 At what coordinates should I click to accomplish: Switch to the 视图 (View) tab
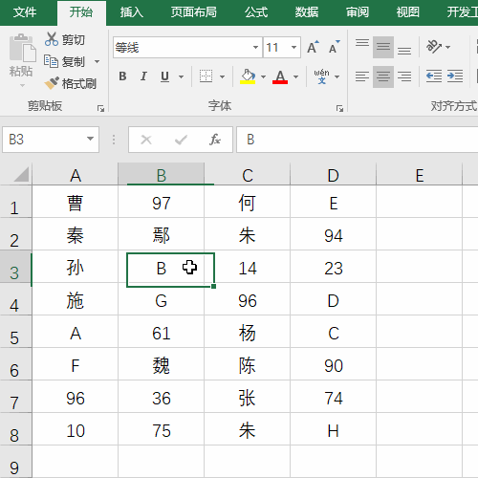click(x=407, y=12)
